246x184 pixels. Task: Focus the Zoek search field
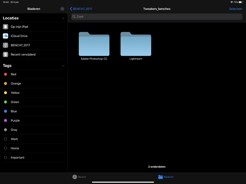(157, 16)
